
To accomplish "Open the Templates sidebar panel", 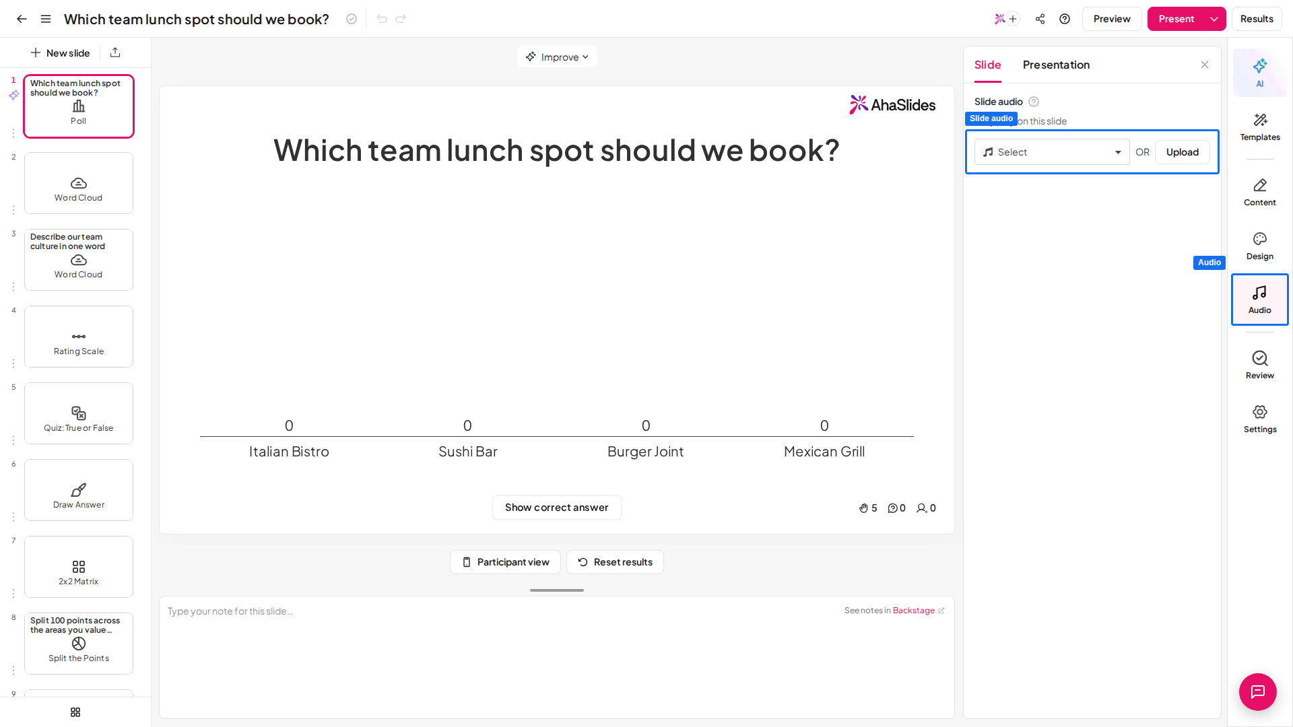I will (x=1259, y=127).
